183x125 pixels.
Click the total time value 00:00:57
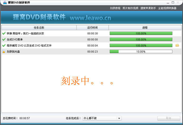tap(25, 118)
